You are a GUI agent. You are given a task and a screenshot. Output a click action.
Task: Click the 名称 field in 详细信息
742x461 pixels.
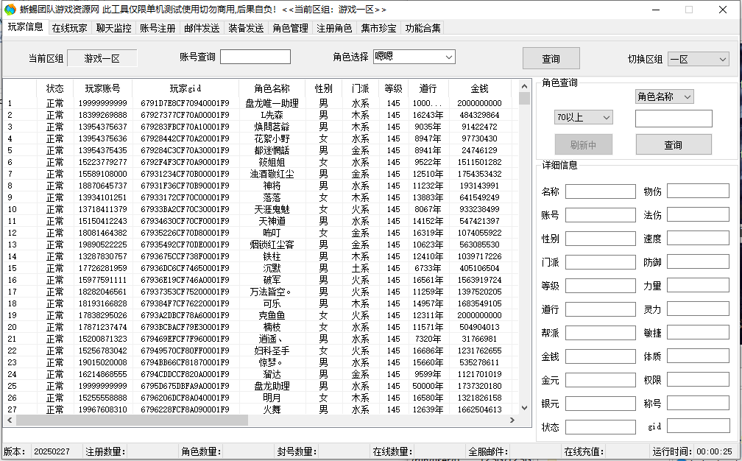(x=600, y=191)
